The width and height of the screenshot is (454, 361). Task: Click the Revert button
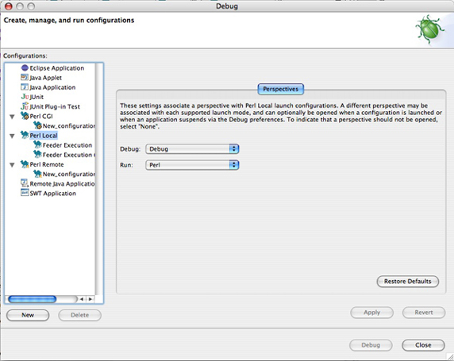pyautogui.click(x=424, y=313)
